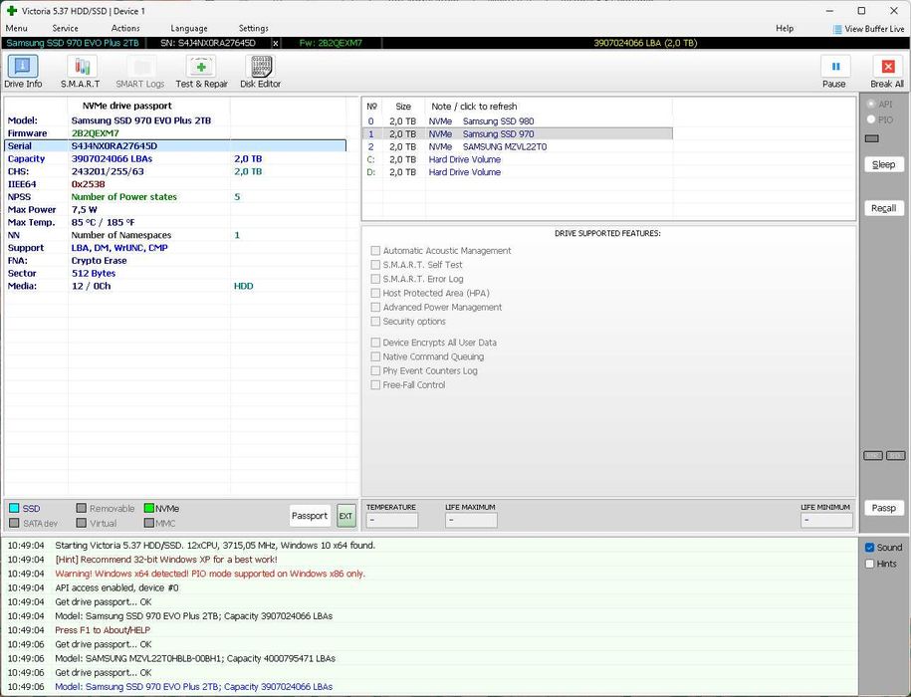The width and height of the screenshot is (911, 697).
Task: Click the cyan SSD indicator
Action: 15,508
